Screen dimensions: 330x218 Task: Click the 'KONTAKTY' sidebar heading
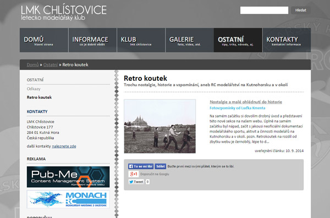[x=37, y=111]
